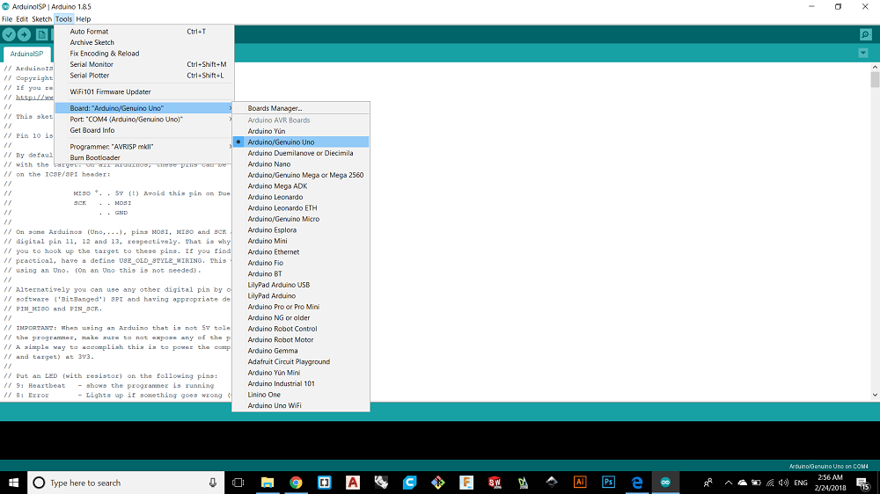Click the editor vertical scrollbar thumb
The width and height of the screenshot is (880, 494).
(875, 80)
